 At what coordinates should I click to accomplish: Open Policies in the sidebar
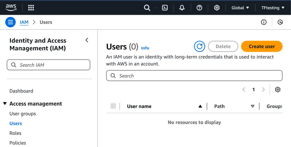click(18, 143)
